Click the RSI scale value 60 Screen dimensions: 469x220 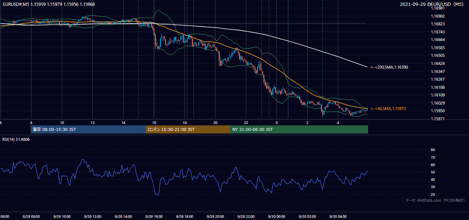click(433, 165)
